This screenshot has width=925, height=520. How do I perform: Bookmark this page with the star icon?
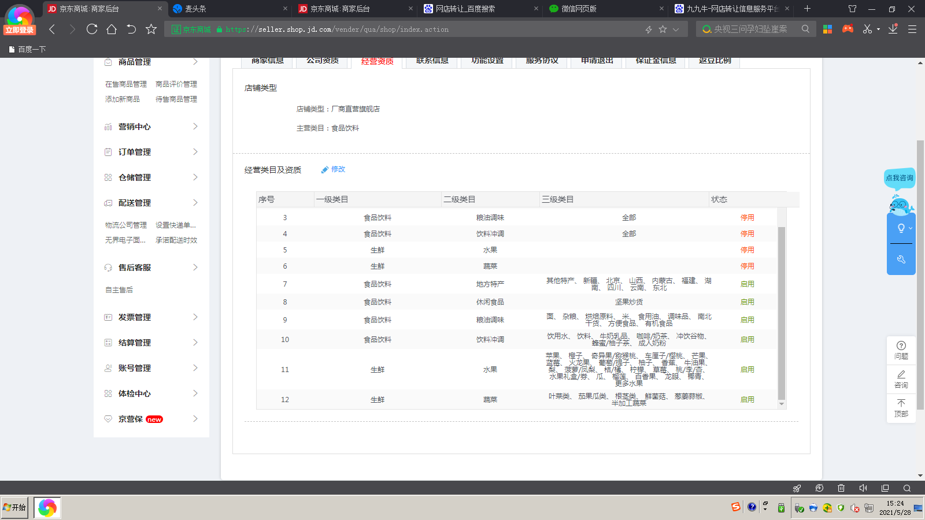151,29
